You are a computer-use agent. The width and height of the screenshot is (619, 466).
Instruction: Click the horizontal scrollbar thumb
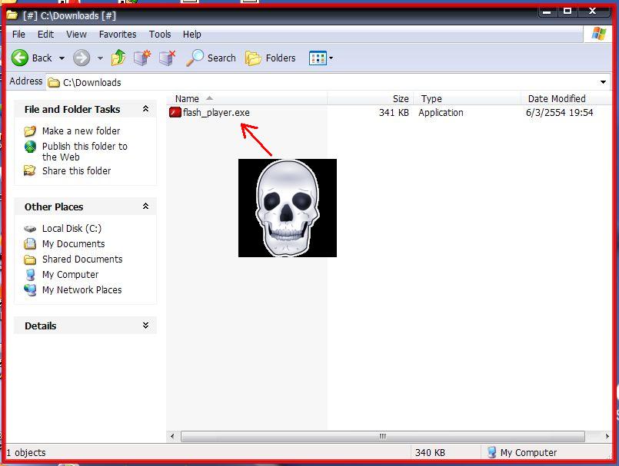(x=382, y=436)
